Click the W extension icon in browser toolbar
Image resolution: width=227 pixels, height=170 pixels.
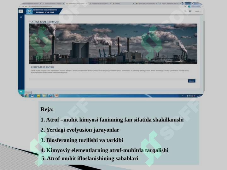(x=185, y=7)
